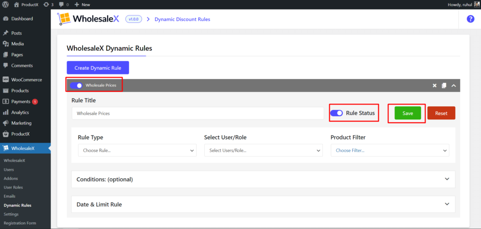Open Posts menu item
The width and height of the screenshot is (481, 229).
point(16,33)
